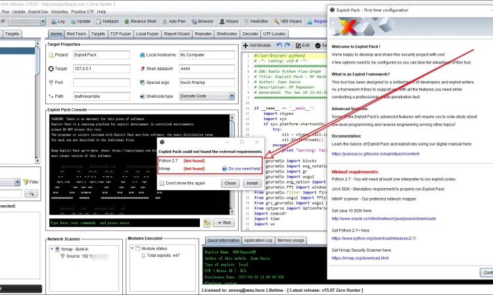Click the Run button under console
The width and height of the screenshot is (493, 295).
click(224, 223)
